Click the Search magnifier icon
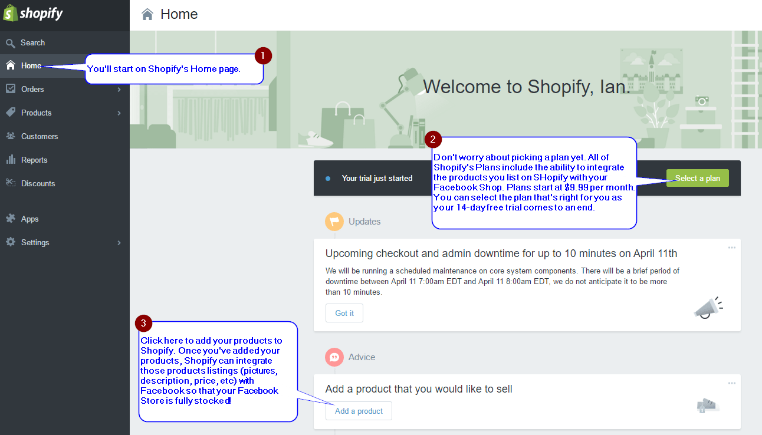 (11, 43)
